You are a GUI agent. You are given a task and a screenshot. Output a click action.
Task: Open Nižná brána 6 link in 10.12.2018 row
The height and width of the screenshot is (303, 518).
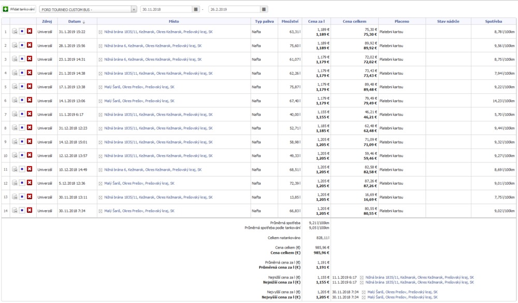(x=153, y=169)
